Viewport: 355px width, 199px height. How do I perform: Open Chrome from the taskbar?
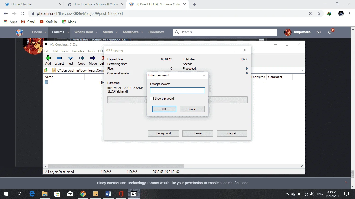(83, 194)
